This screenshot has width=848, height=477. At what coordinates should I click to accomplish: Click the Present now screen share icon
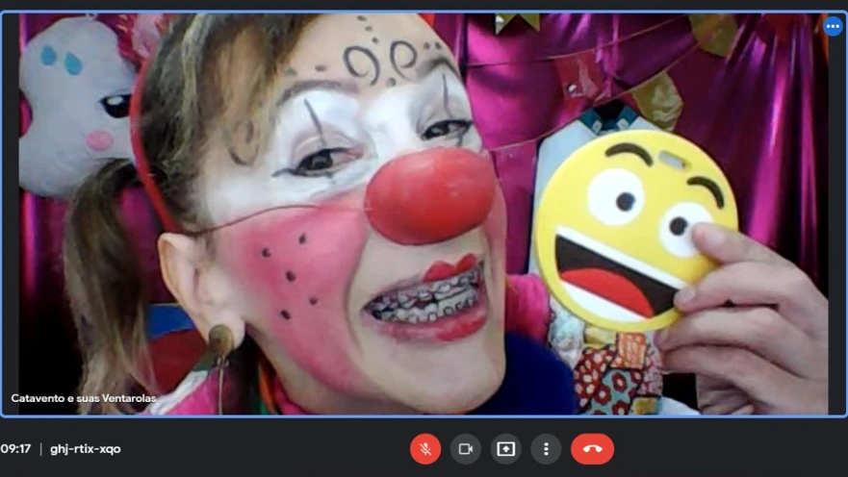(506, 449)
